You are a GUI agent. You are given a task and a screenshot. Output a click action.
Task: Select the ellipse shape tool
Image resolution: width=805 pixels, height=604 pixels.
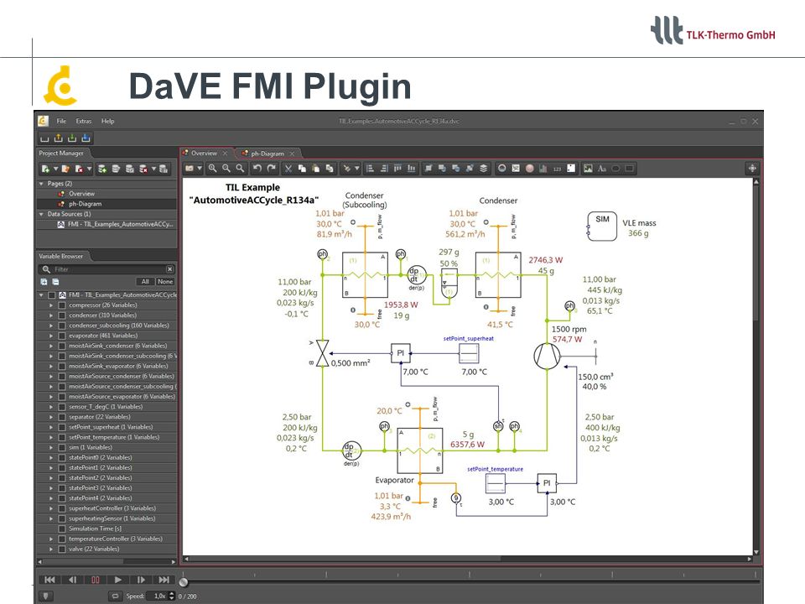[615, 169]
